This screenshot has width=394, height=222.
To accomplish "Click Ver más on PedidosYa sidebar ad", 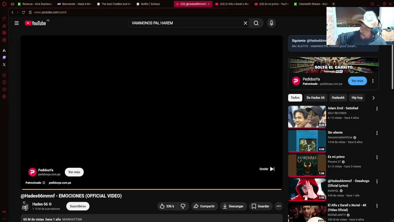I will tap(357, 81).
